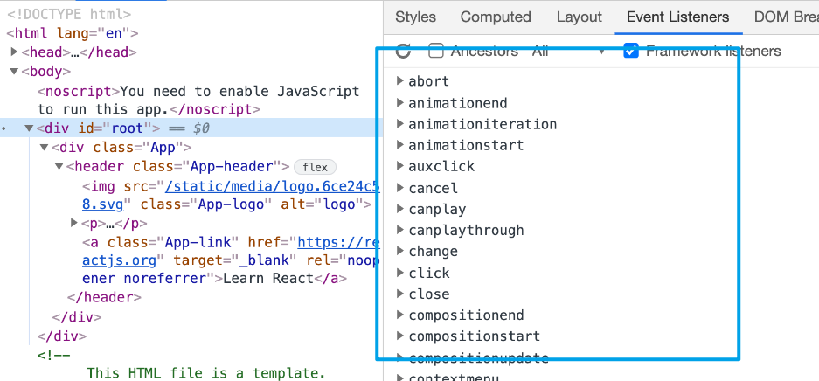Image resolution: width=819 pixels, height=381 pixels.
Task: Toggle the Ancestors checkbox
Action: pyautogui.click(x=436, y=51)
